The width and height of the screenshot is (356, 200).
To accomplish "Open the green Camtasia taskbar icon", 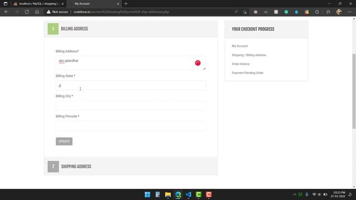I will click(199, 194).
